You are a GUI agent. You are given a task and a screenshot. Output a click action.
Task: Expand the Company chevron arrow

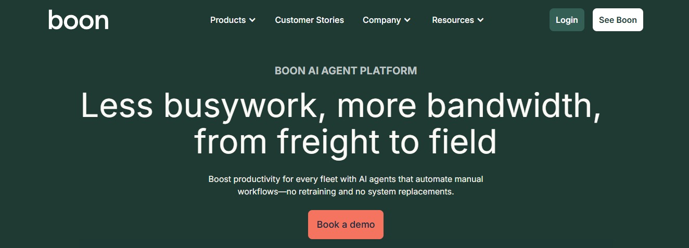point(407,20)
